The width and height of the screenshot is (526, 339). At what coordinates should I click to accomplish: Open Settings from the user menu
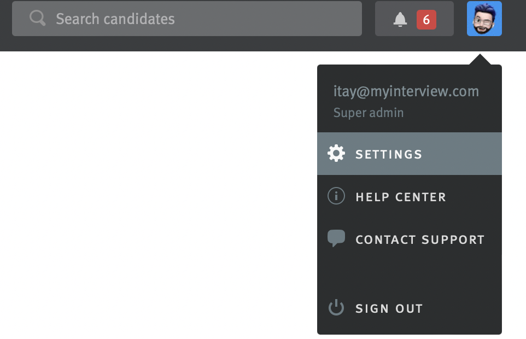point(409,154)
